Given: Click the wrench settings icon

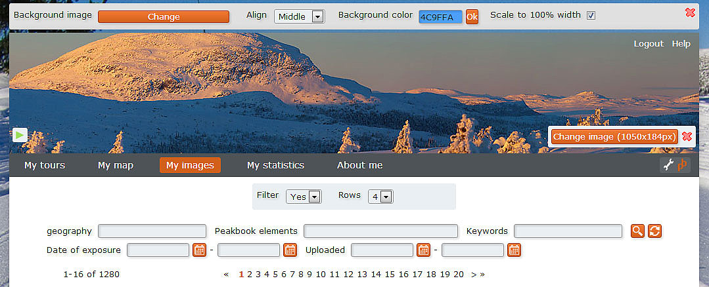Looking at the screenshot, I should pyautogui.click(x=668, y=165).
